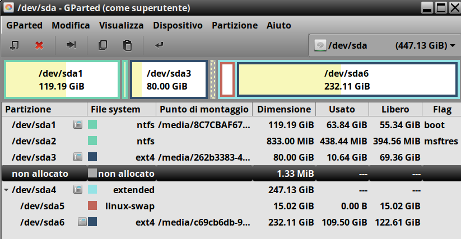Click the Punto di montaggio column header
The width and height of the screenshot is (461, 239).
pyautogui.click(x=204, y=110)
